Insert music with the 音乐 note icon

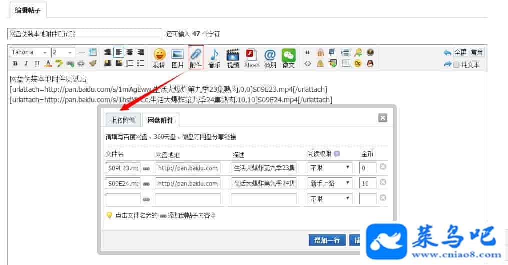pyautogui.click(x=215, y=58)
